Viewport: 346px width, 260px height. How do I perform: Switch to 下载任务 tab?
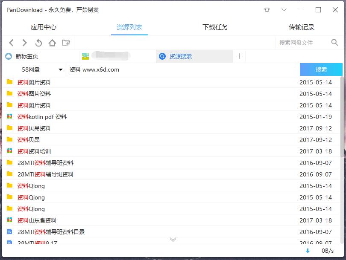point(215,27)
